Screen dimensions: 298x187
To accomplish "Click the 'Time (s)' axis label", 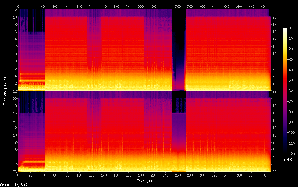I will [x=145, y=181].
